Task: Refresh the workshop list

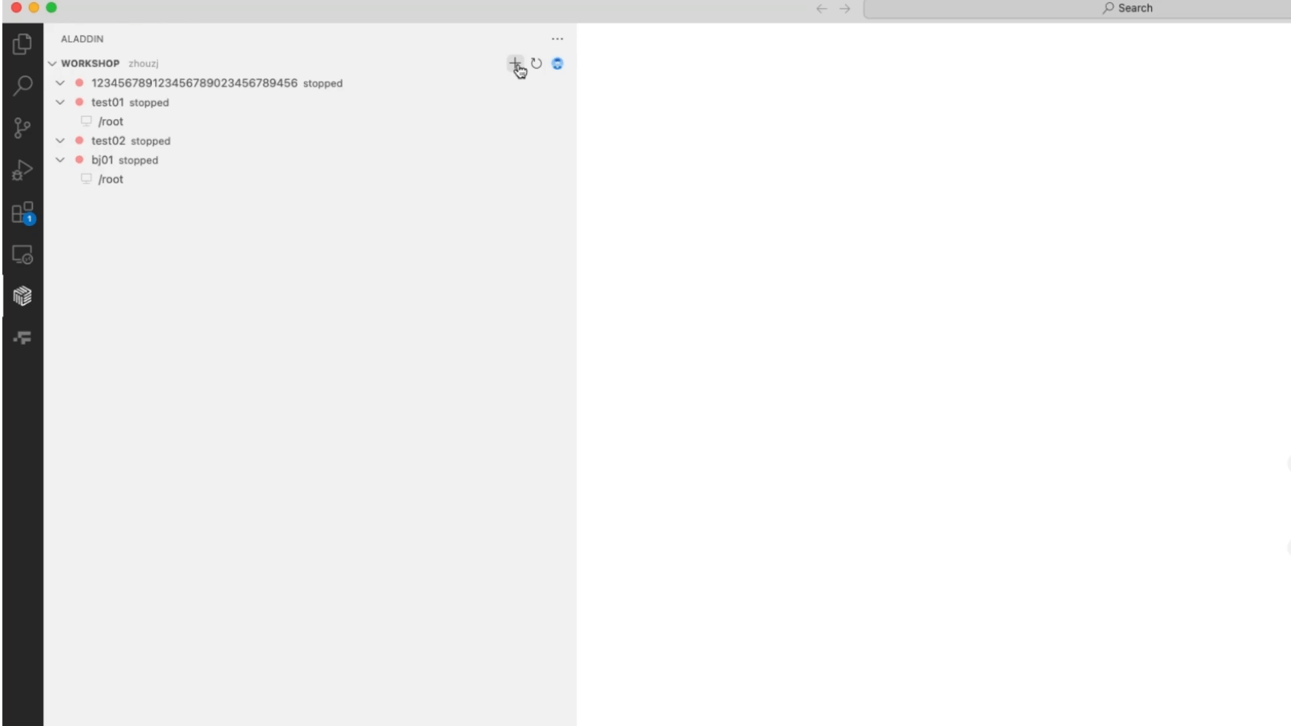Action: [536, 63]
